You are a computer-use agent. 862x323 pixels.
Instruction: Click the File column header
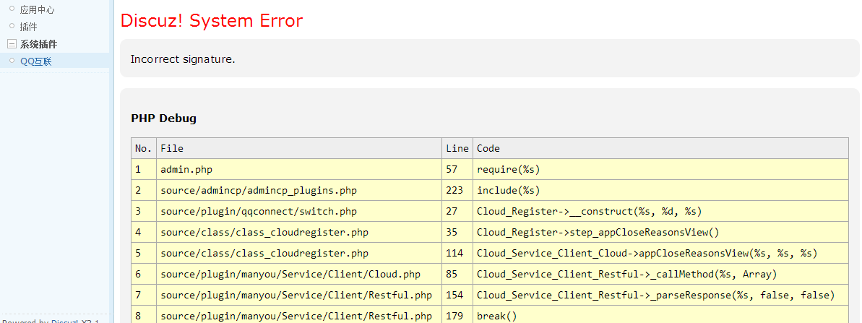(172, 148)
